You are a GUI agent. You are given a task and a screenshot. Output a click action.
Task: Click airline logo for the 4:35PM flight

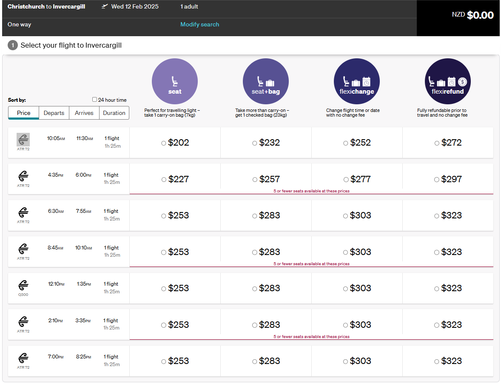[x=23, y=176]
